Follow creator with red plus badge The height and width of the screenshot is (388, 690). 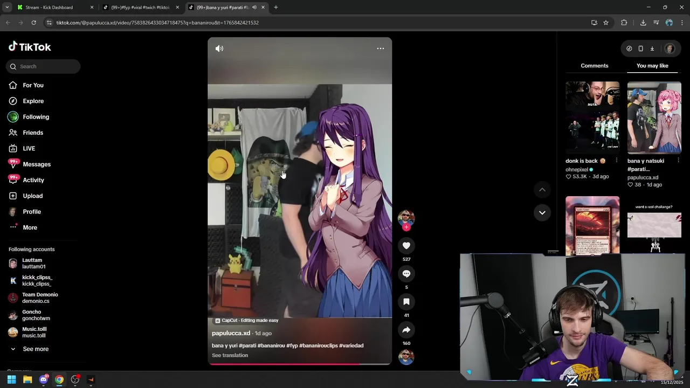pos(406,227)
